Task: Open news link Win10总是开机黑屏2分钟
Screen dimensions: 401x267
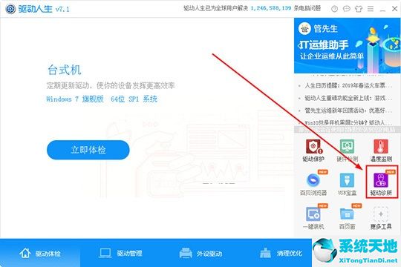Action: tap(348, 122)
